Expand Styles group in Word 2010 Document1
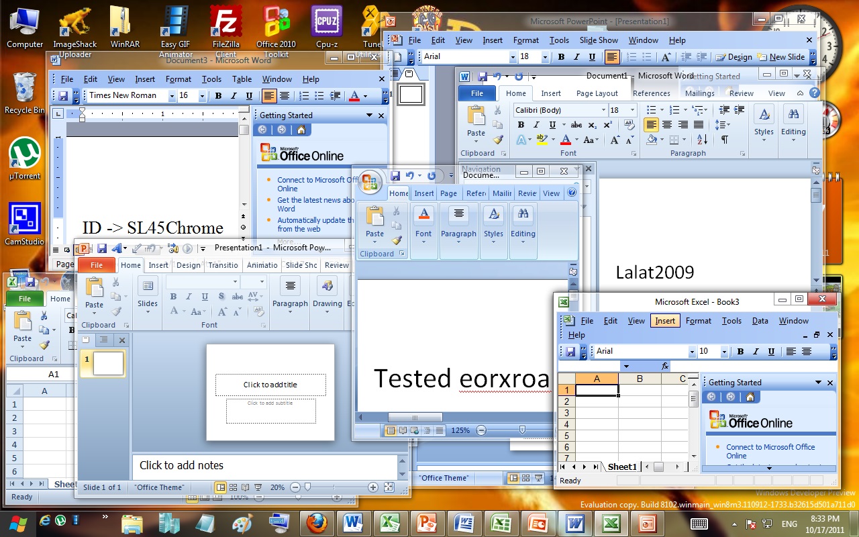Viewport: 859px width, 537px height. click(x=764, y=122)
